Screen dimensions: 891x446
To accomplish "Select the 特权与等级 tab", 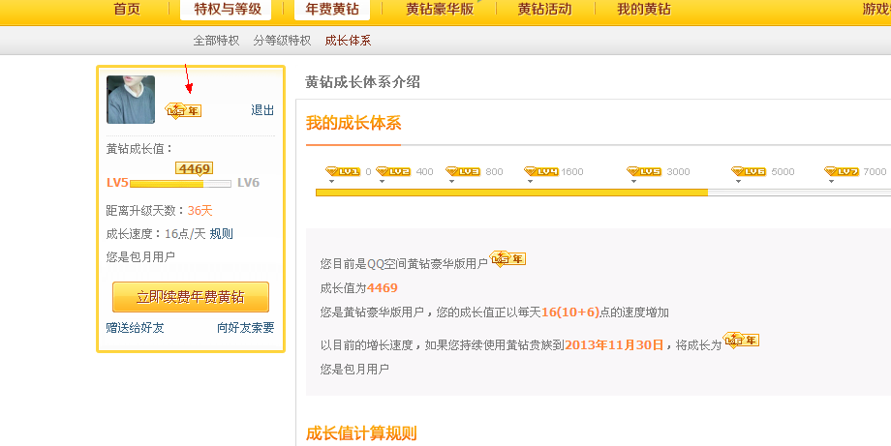I will pos(227,9).
